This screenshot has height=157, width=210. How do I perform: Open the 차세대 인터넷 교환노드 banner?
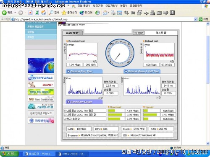point(41,77)
